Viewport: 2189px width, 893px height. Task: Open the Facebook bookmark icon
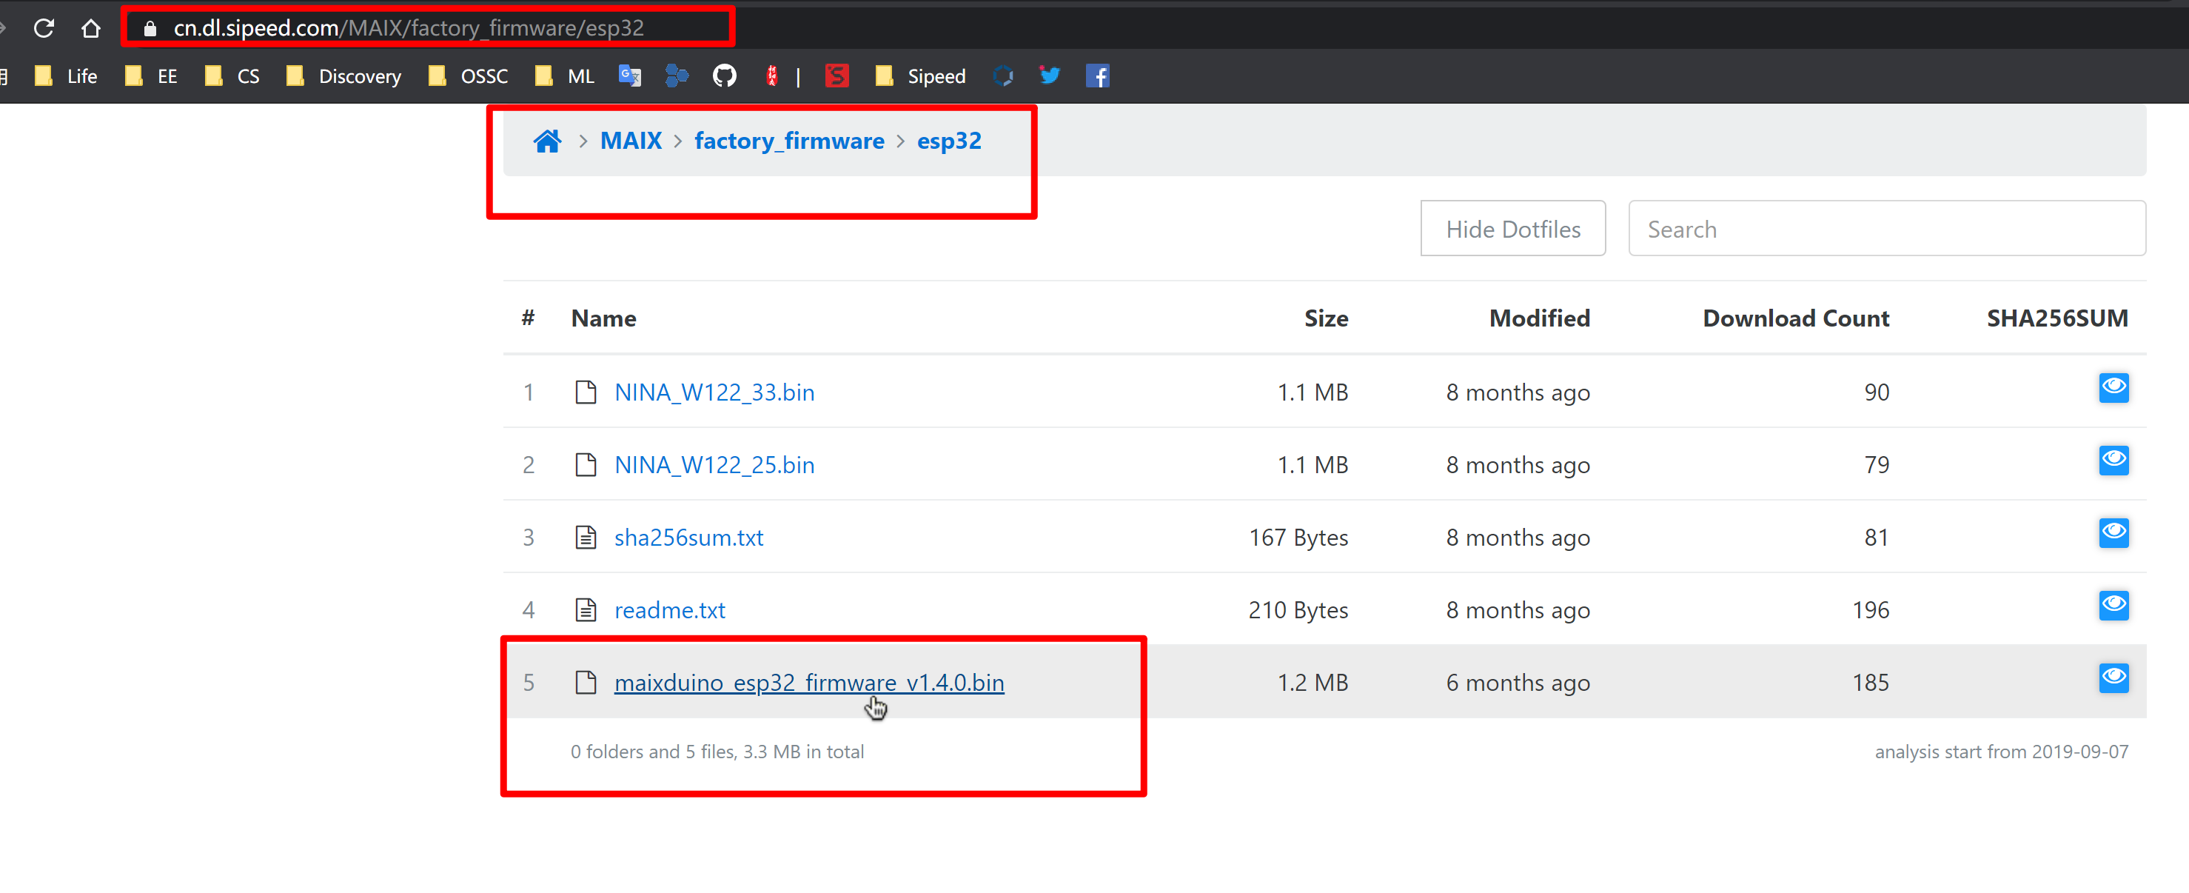pos(1097,76)
